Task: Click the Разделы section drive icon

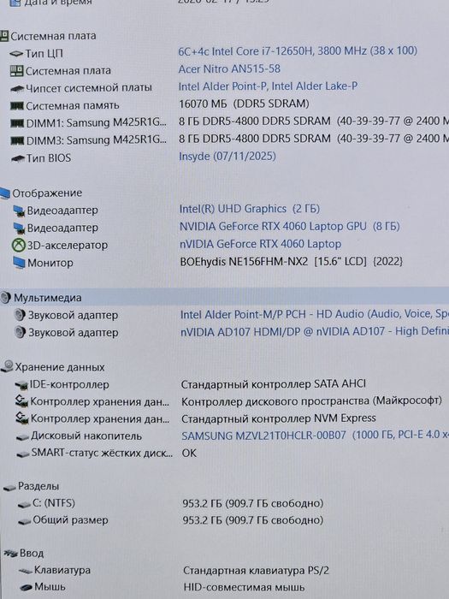Action: (x=9, y=488)
